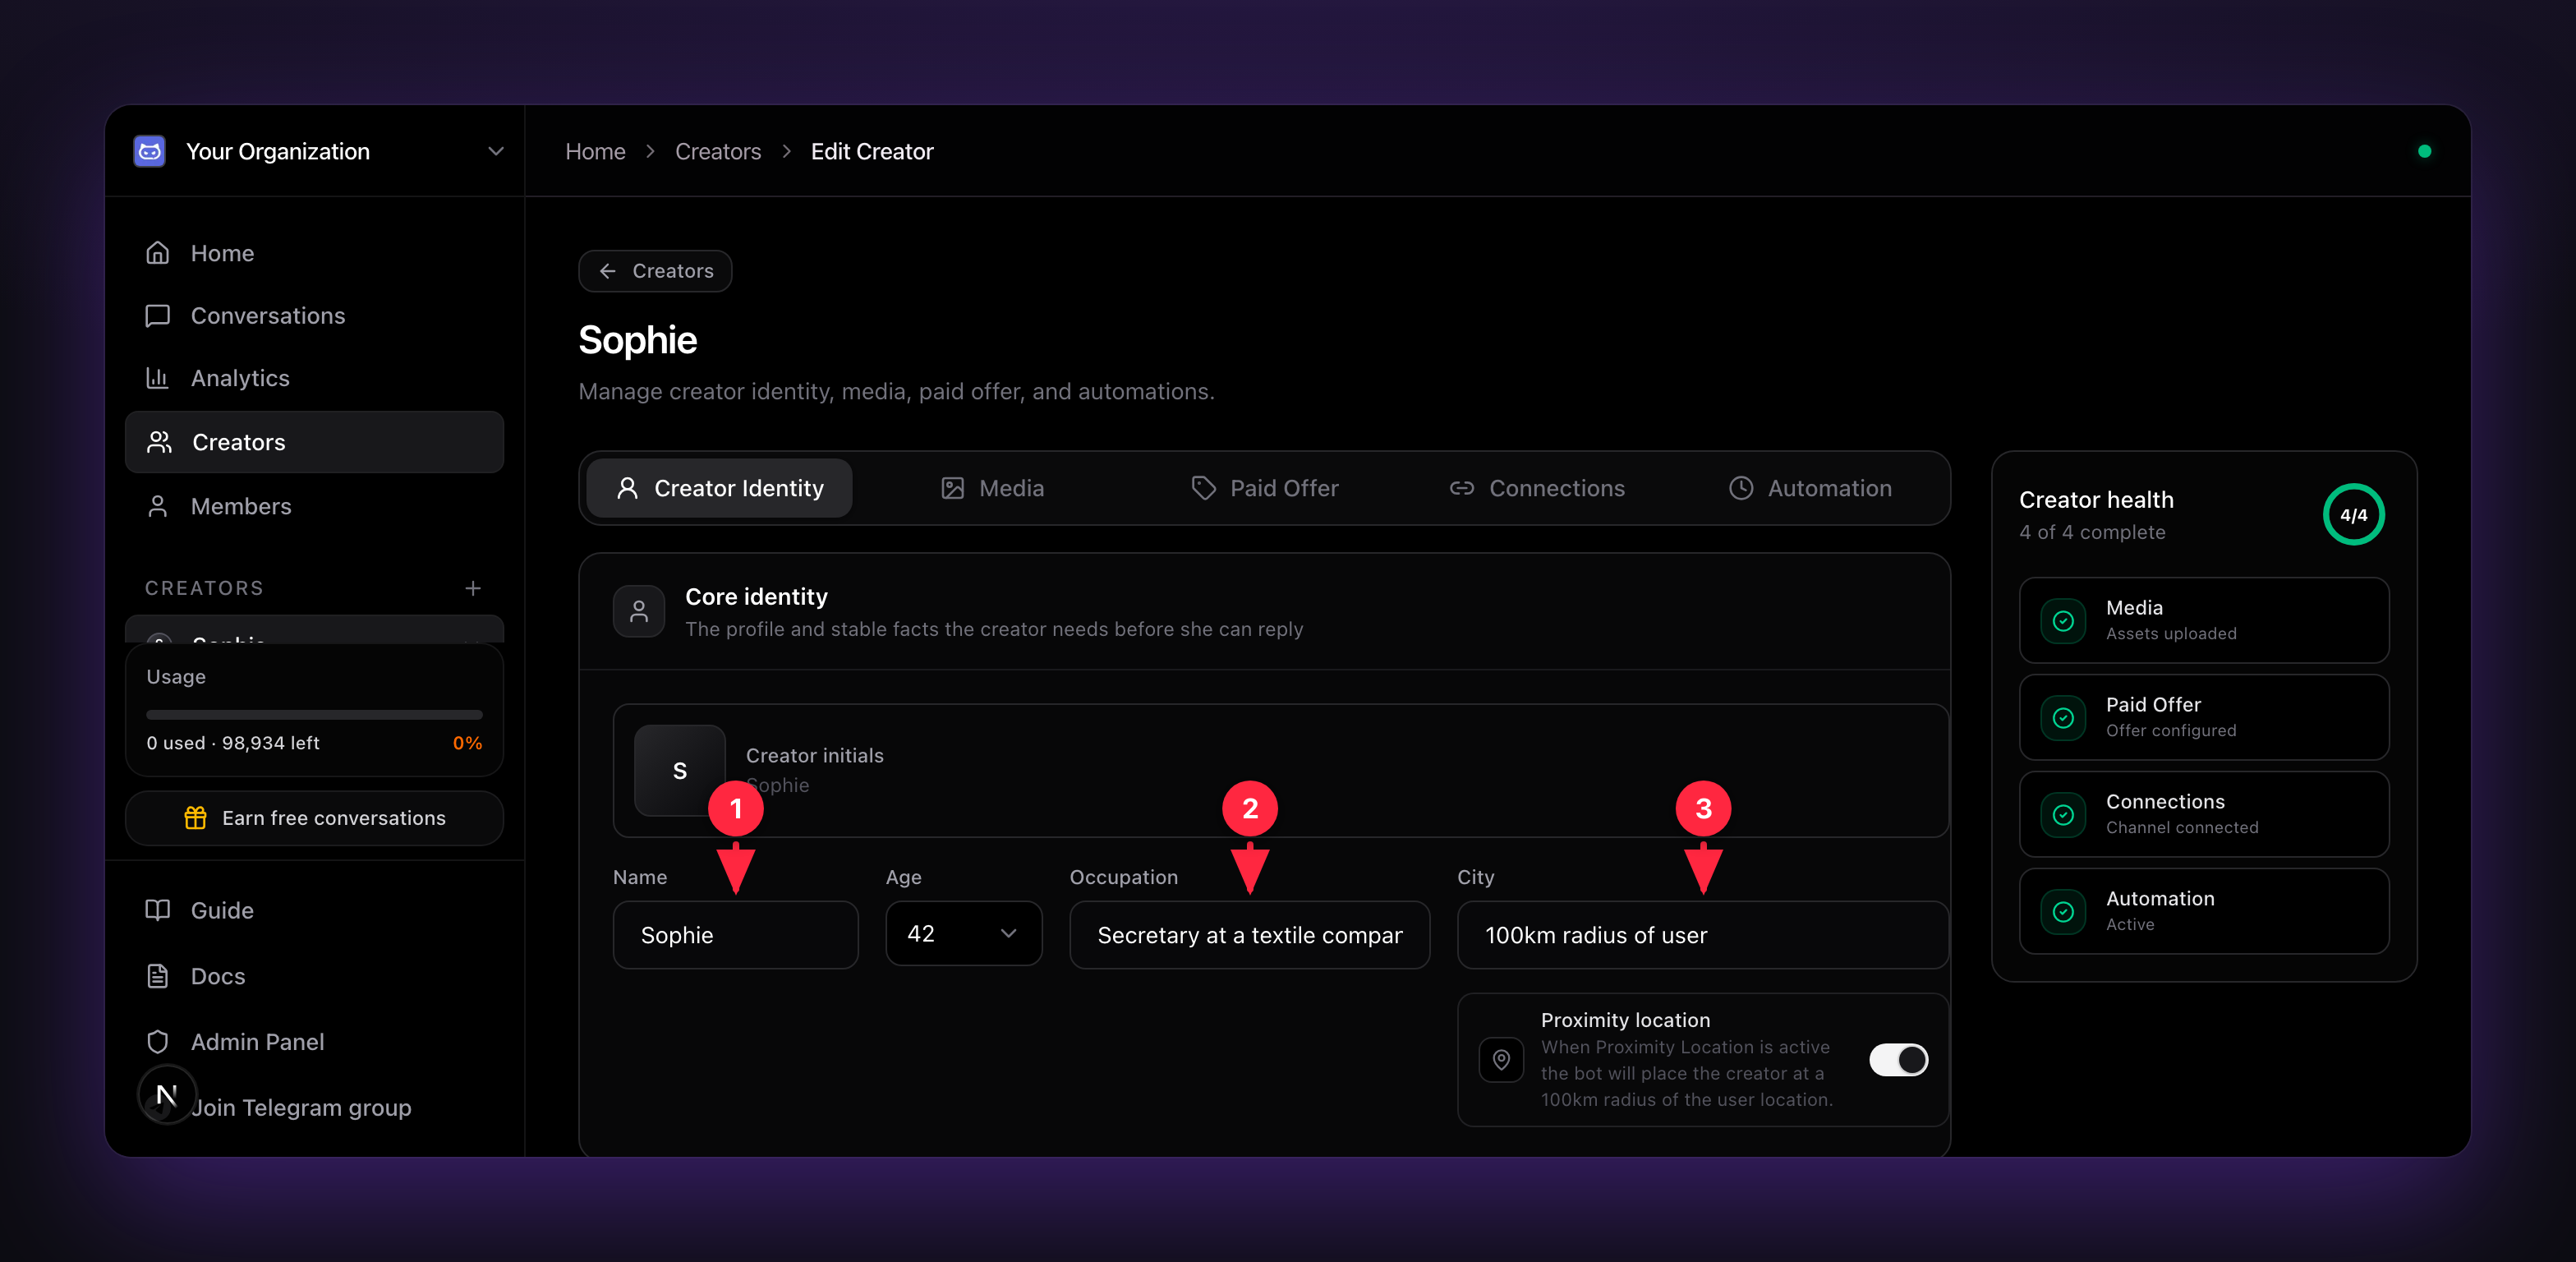Click the Occupation input field

pyautogui.click(x=1249, y=935)
